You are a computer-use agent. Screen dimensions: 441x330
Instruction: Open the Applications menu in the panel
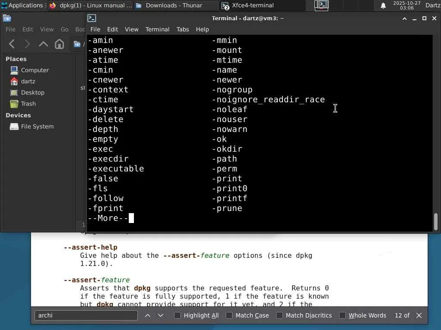(x=23, y=5)
